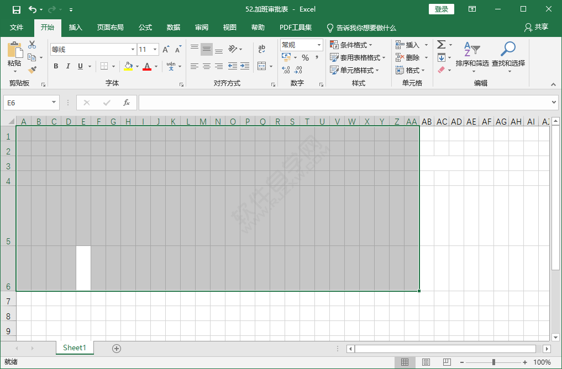Click the Save icon in the quick access toolbar

[17, 9]
